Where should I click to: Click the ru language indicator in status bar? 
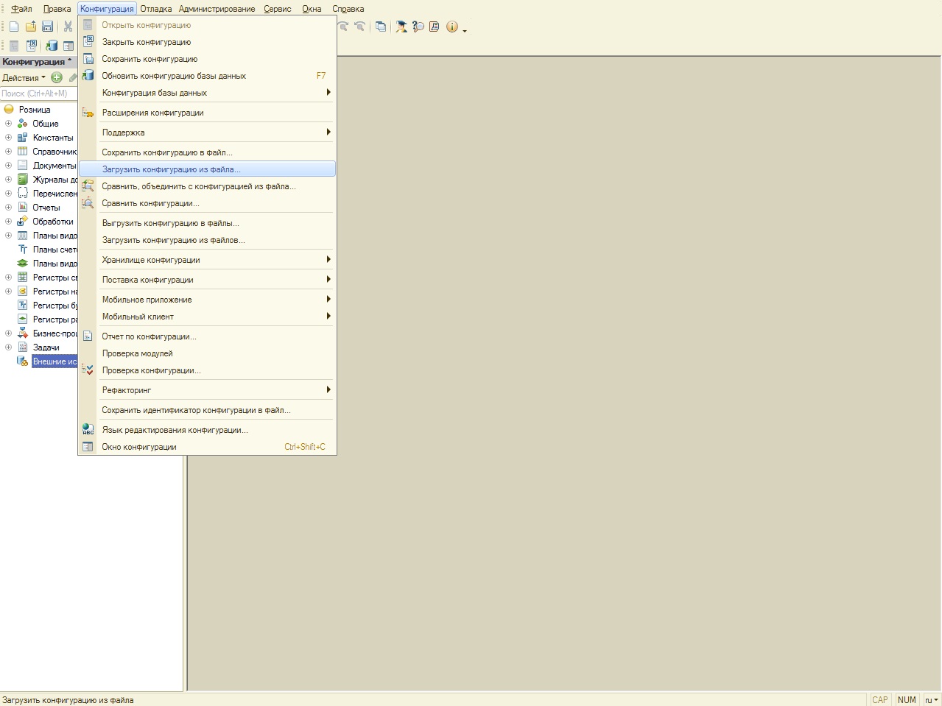click(929, 700)
